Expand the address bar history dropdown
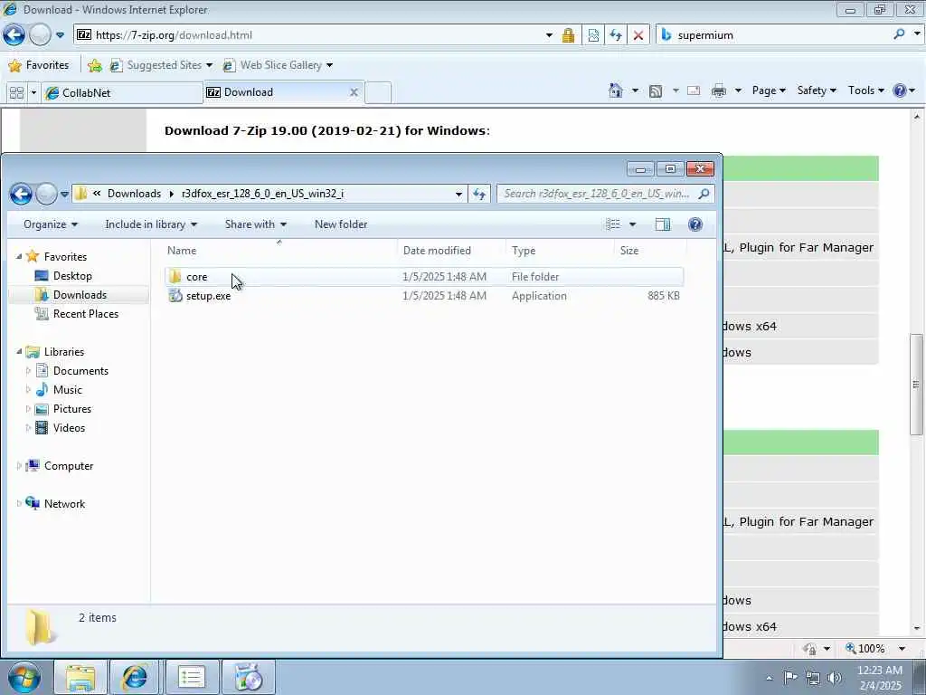The width and height of the screenshot is (926, 695). (x=549, y=35)
